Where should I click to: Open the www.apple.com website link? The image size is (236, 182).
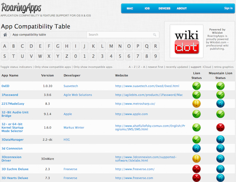[x=131, y=114]
